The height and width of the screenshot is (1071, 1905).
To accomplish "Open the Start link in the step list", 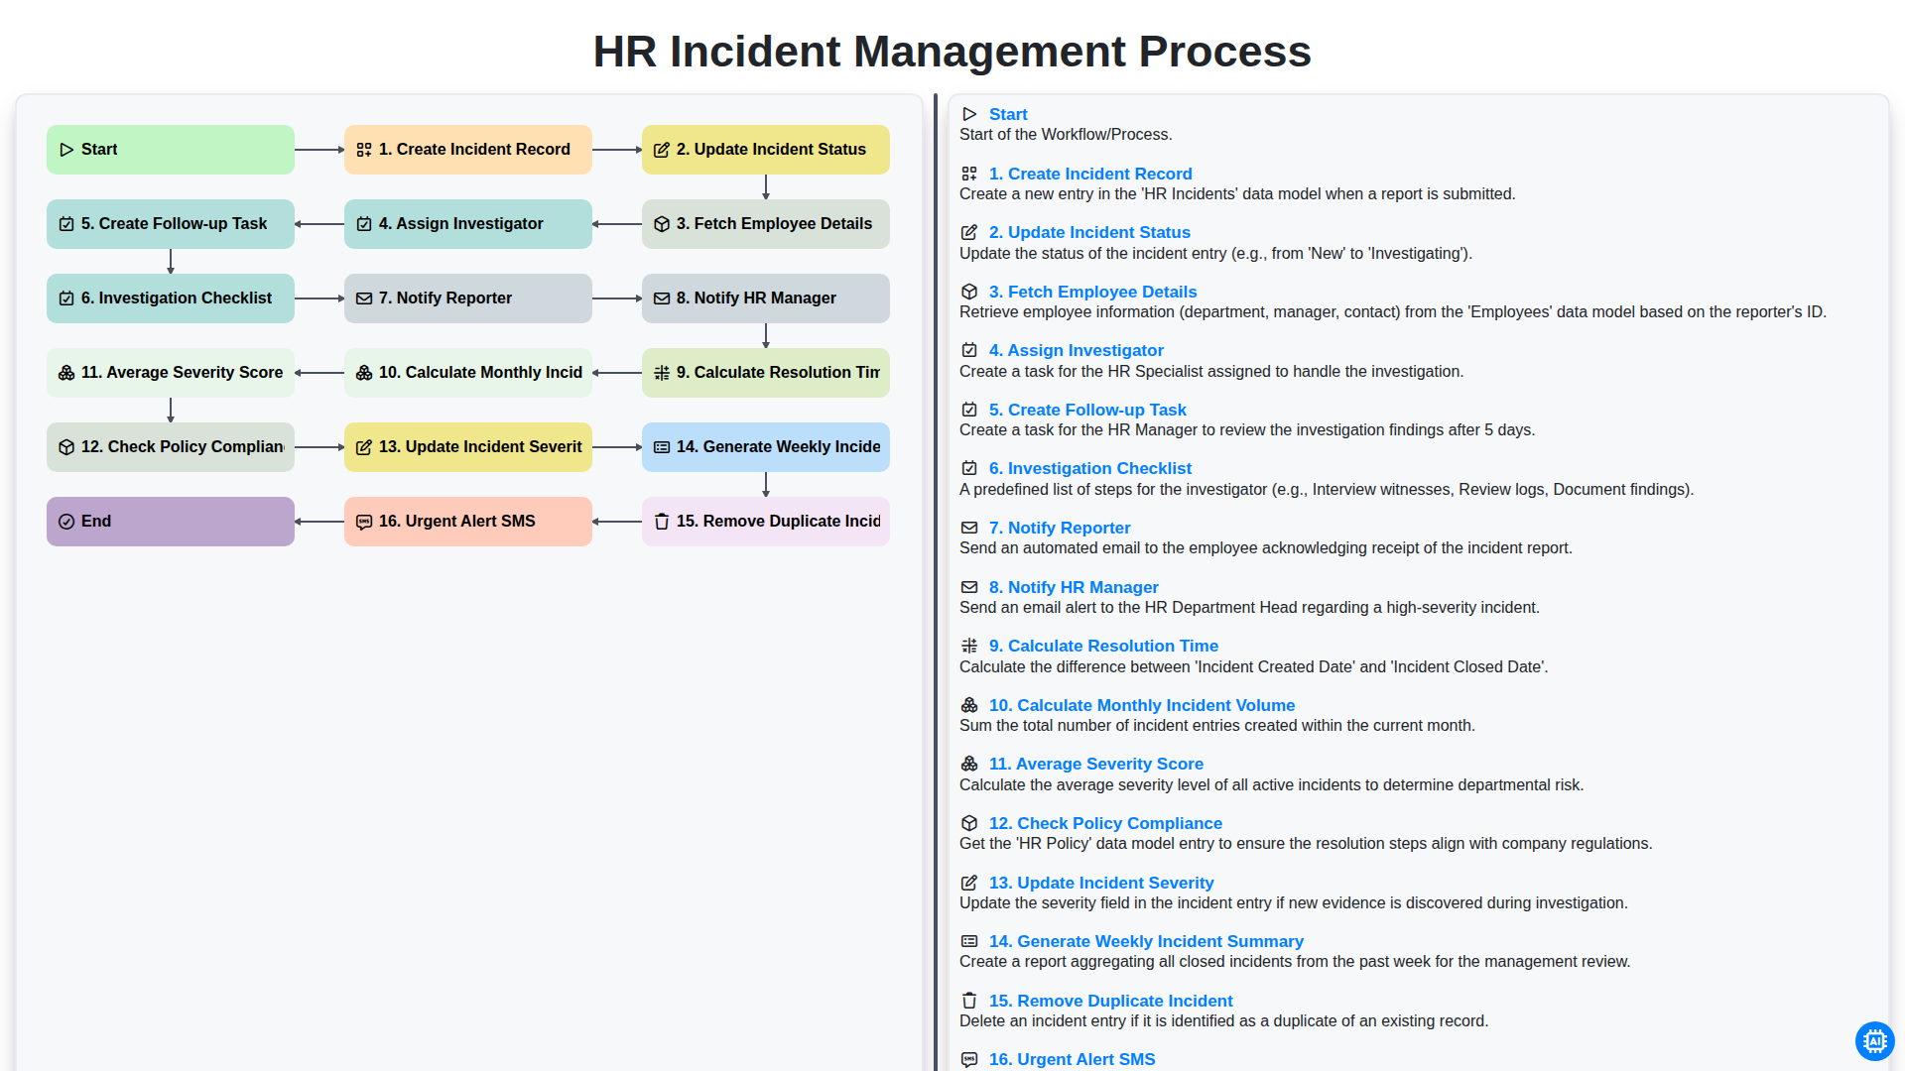I will coord(1008,114).
